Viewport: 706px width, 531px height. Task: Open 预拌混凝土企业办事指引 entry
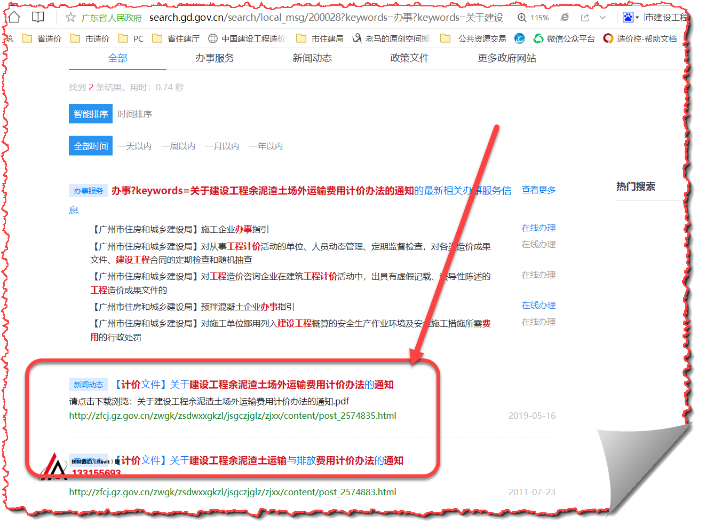193,307
